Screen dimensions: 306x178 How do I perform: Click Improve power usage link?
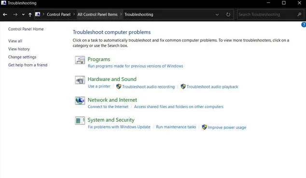[227, 127]
